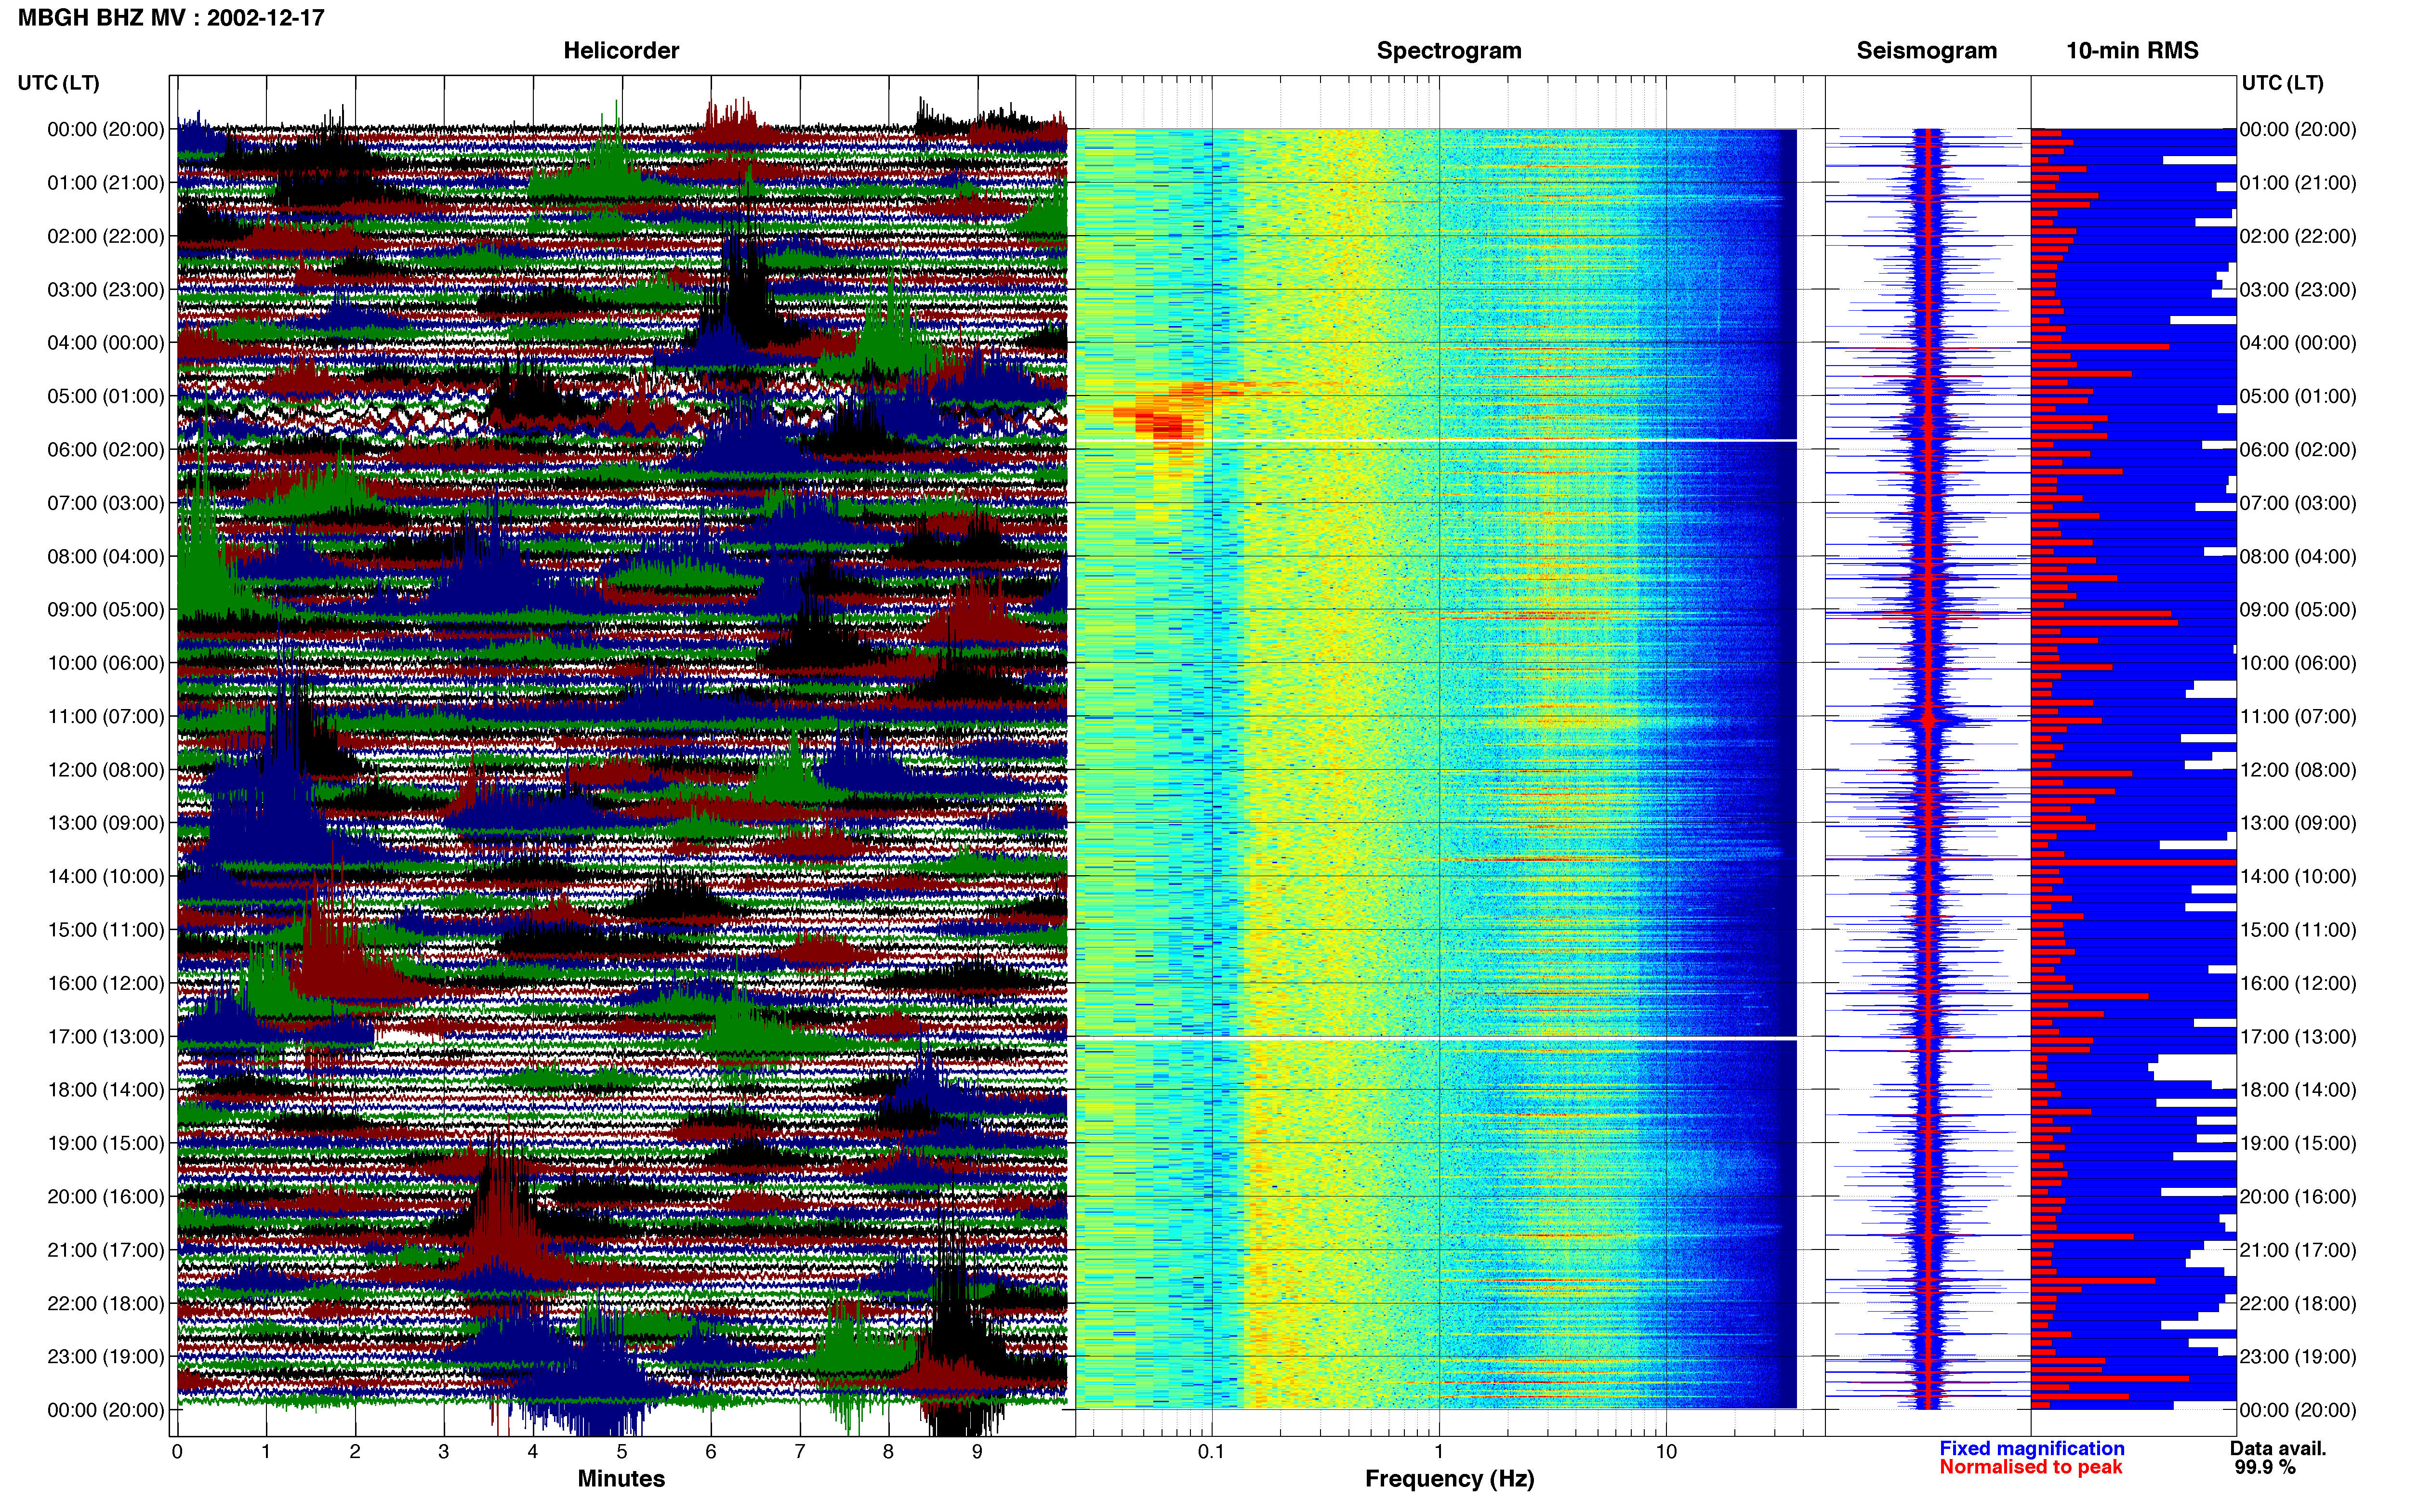
Task: Click left time label 18:00 (14:00)
Action: pos(106,1090)
